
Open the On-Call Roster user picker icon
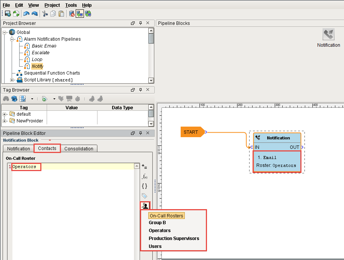tap(145, 205)
